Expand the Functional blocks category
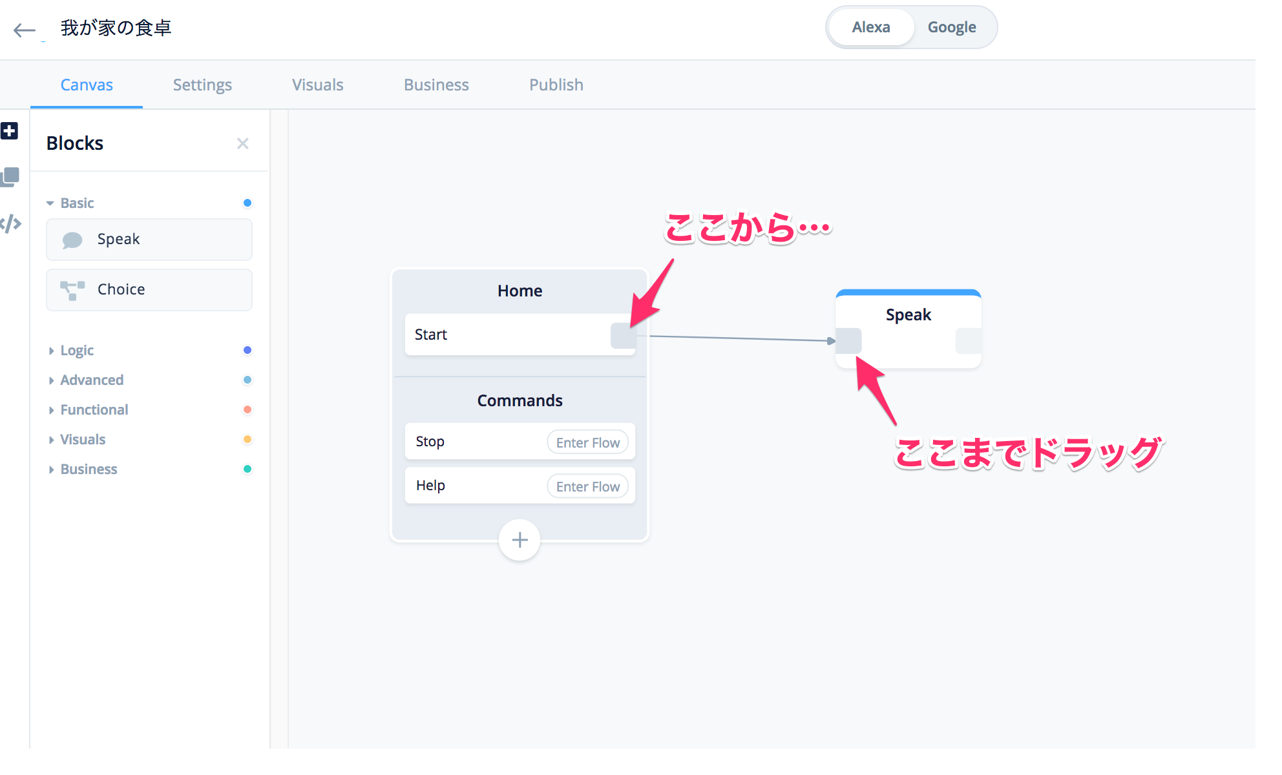The width and height of the screenshot is (1282, 775). (x=94, y=410)
